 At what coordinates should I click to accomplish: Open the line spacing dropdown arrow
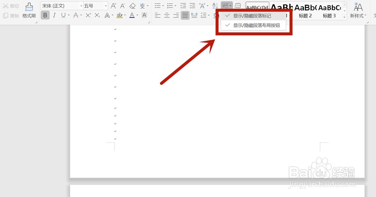click(209, 15)
